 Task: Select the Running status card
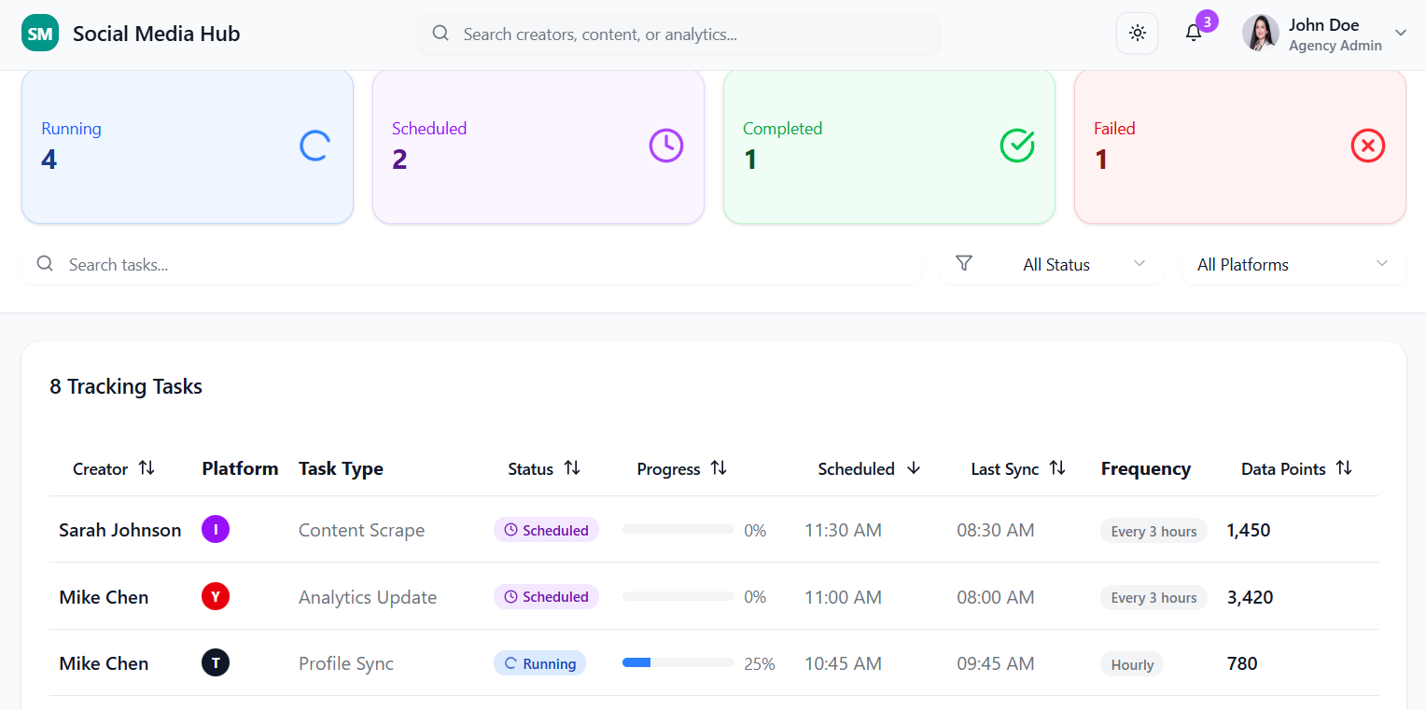tap(187, 146)
